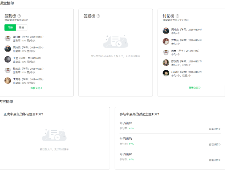This screenshot has width=225, height=170.
Task: Click the 句子翻译3 discussion title
Action: click(x=126, y=123)
